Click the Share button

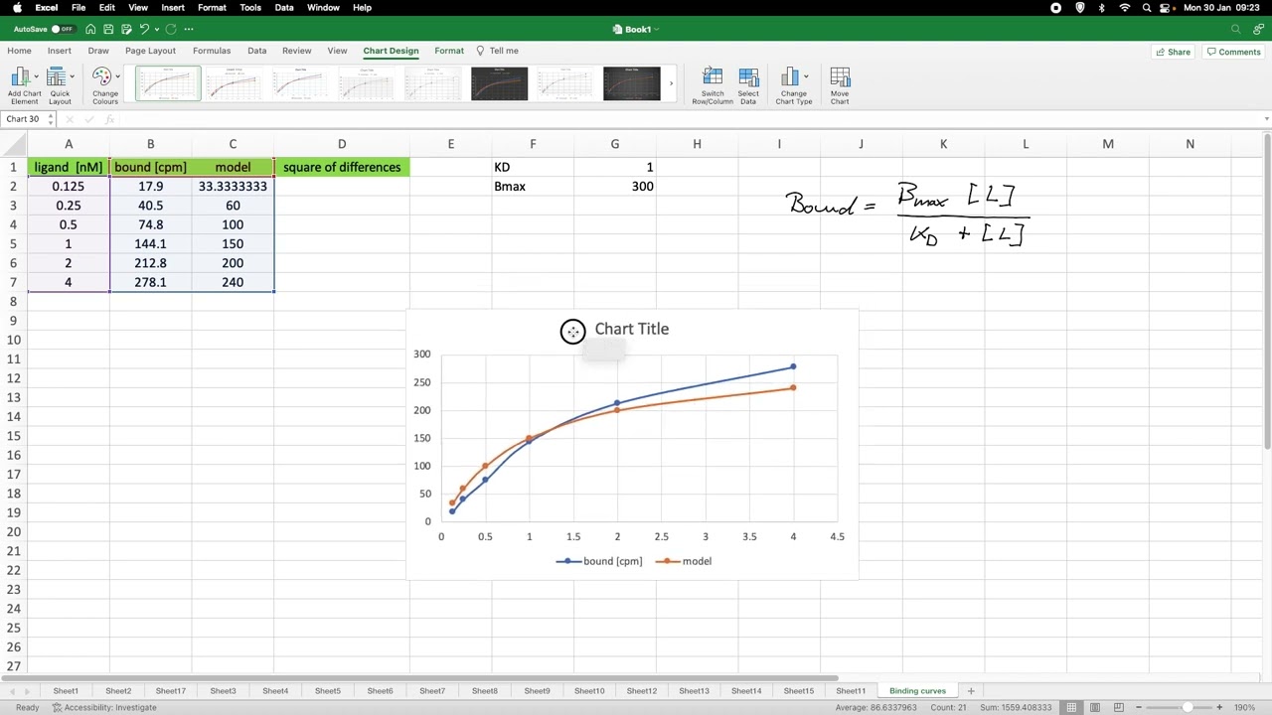[1173, 52]
